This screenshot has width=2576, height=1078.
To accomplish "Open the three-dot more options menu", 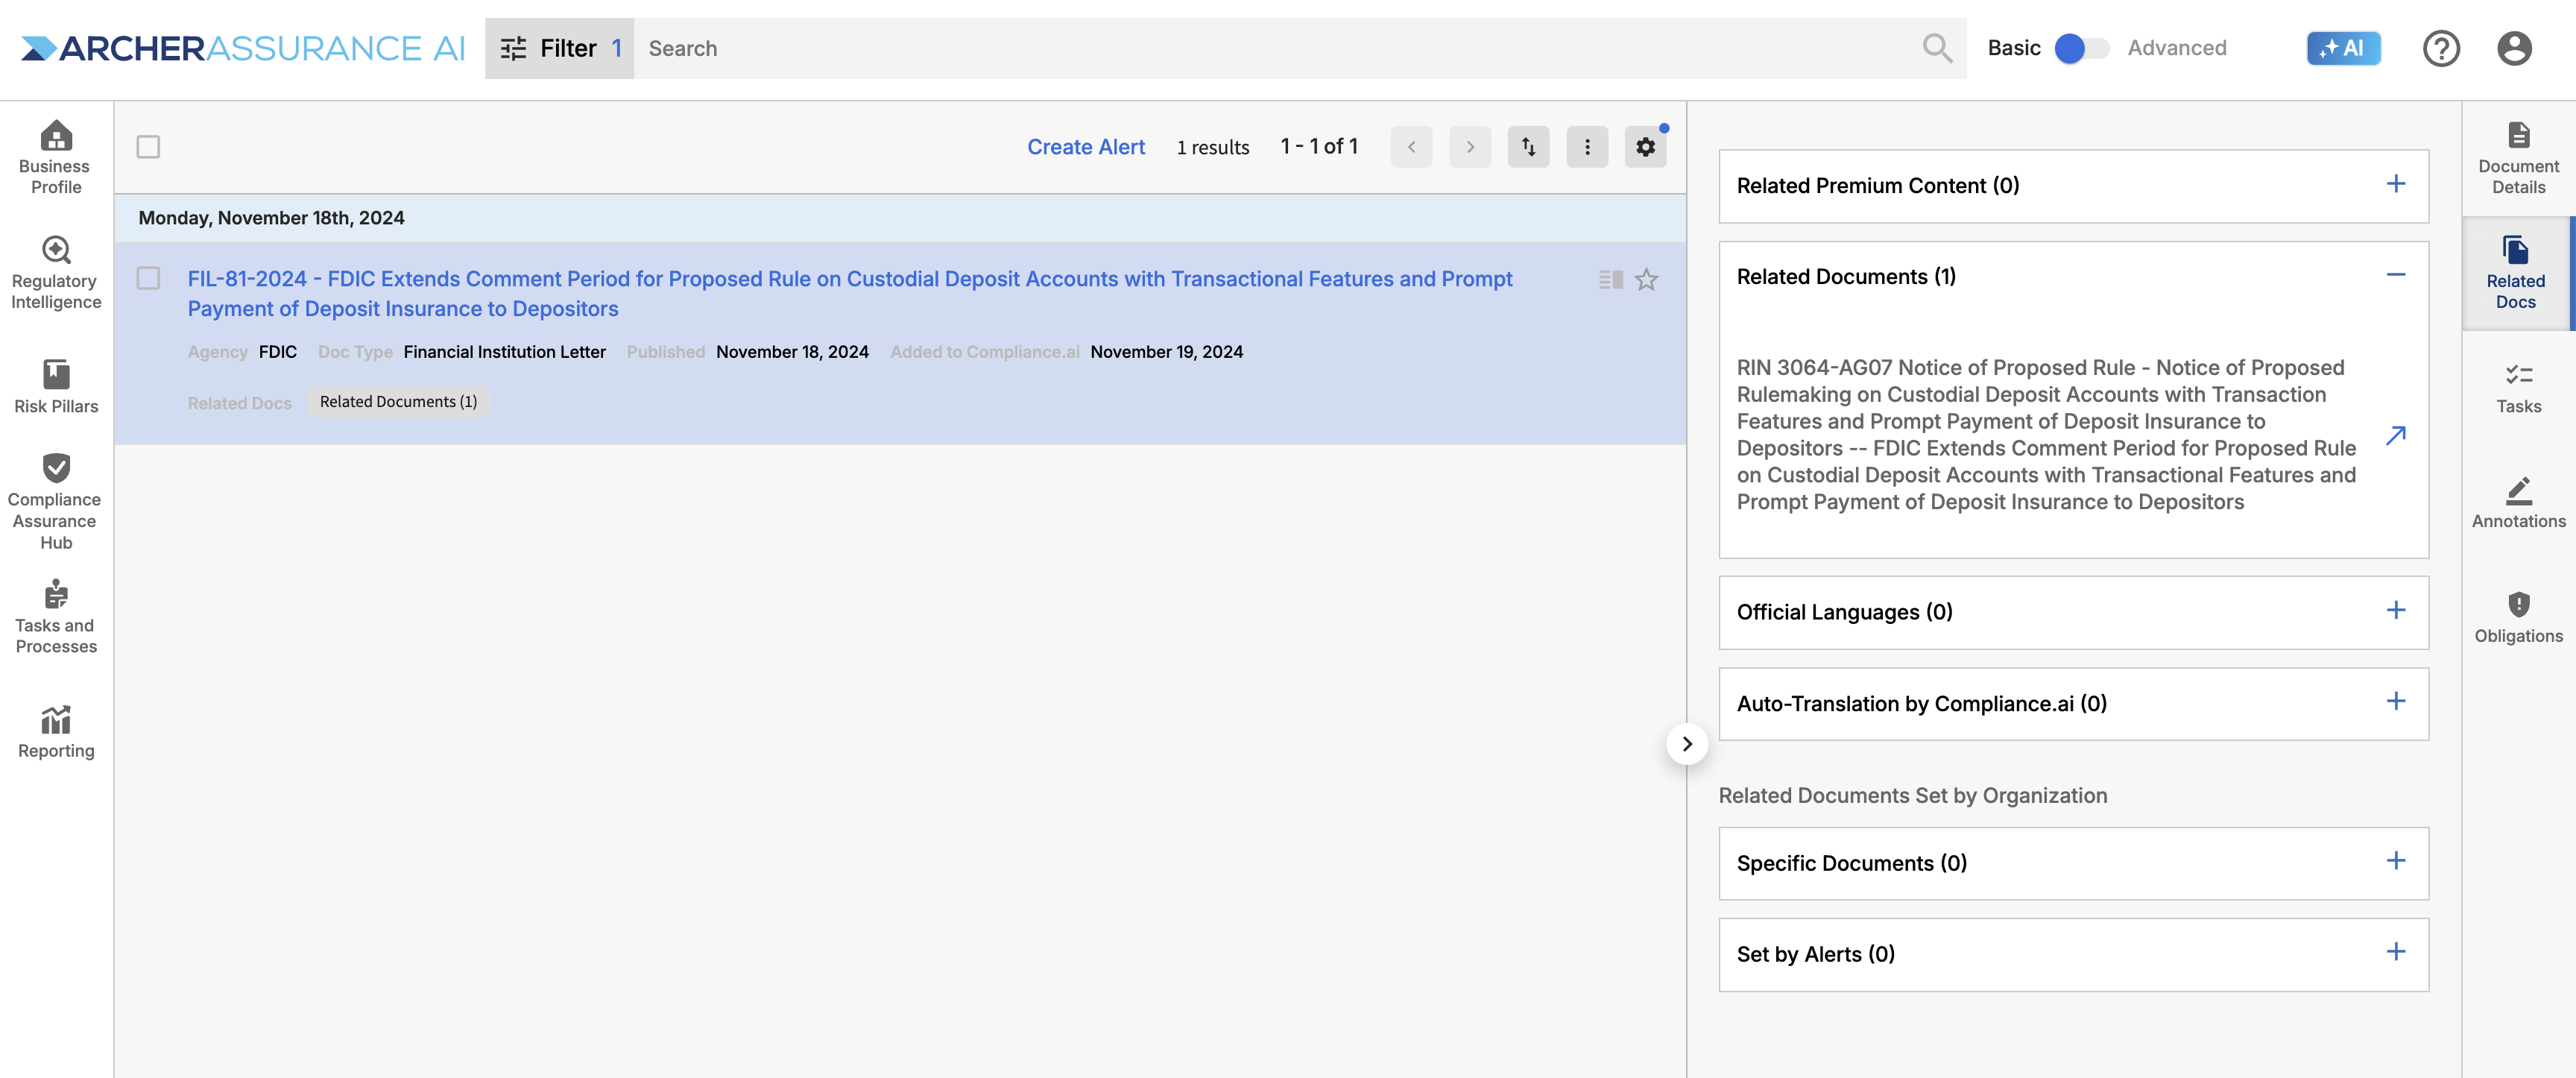I will [1587, 147].
